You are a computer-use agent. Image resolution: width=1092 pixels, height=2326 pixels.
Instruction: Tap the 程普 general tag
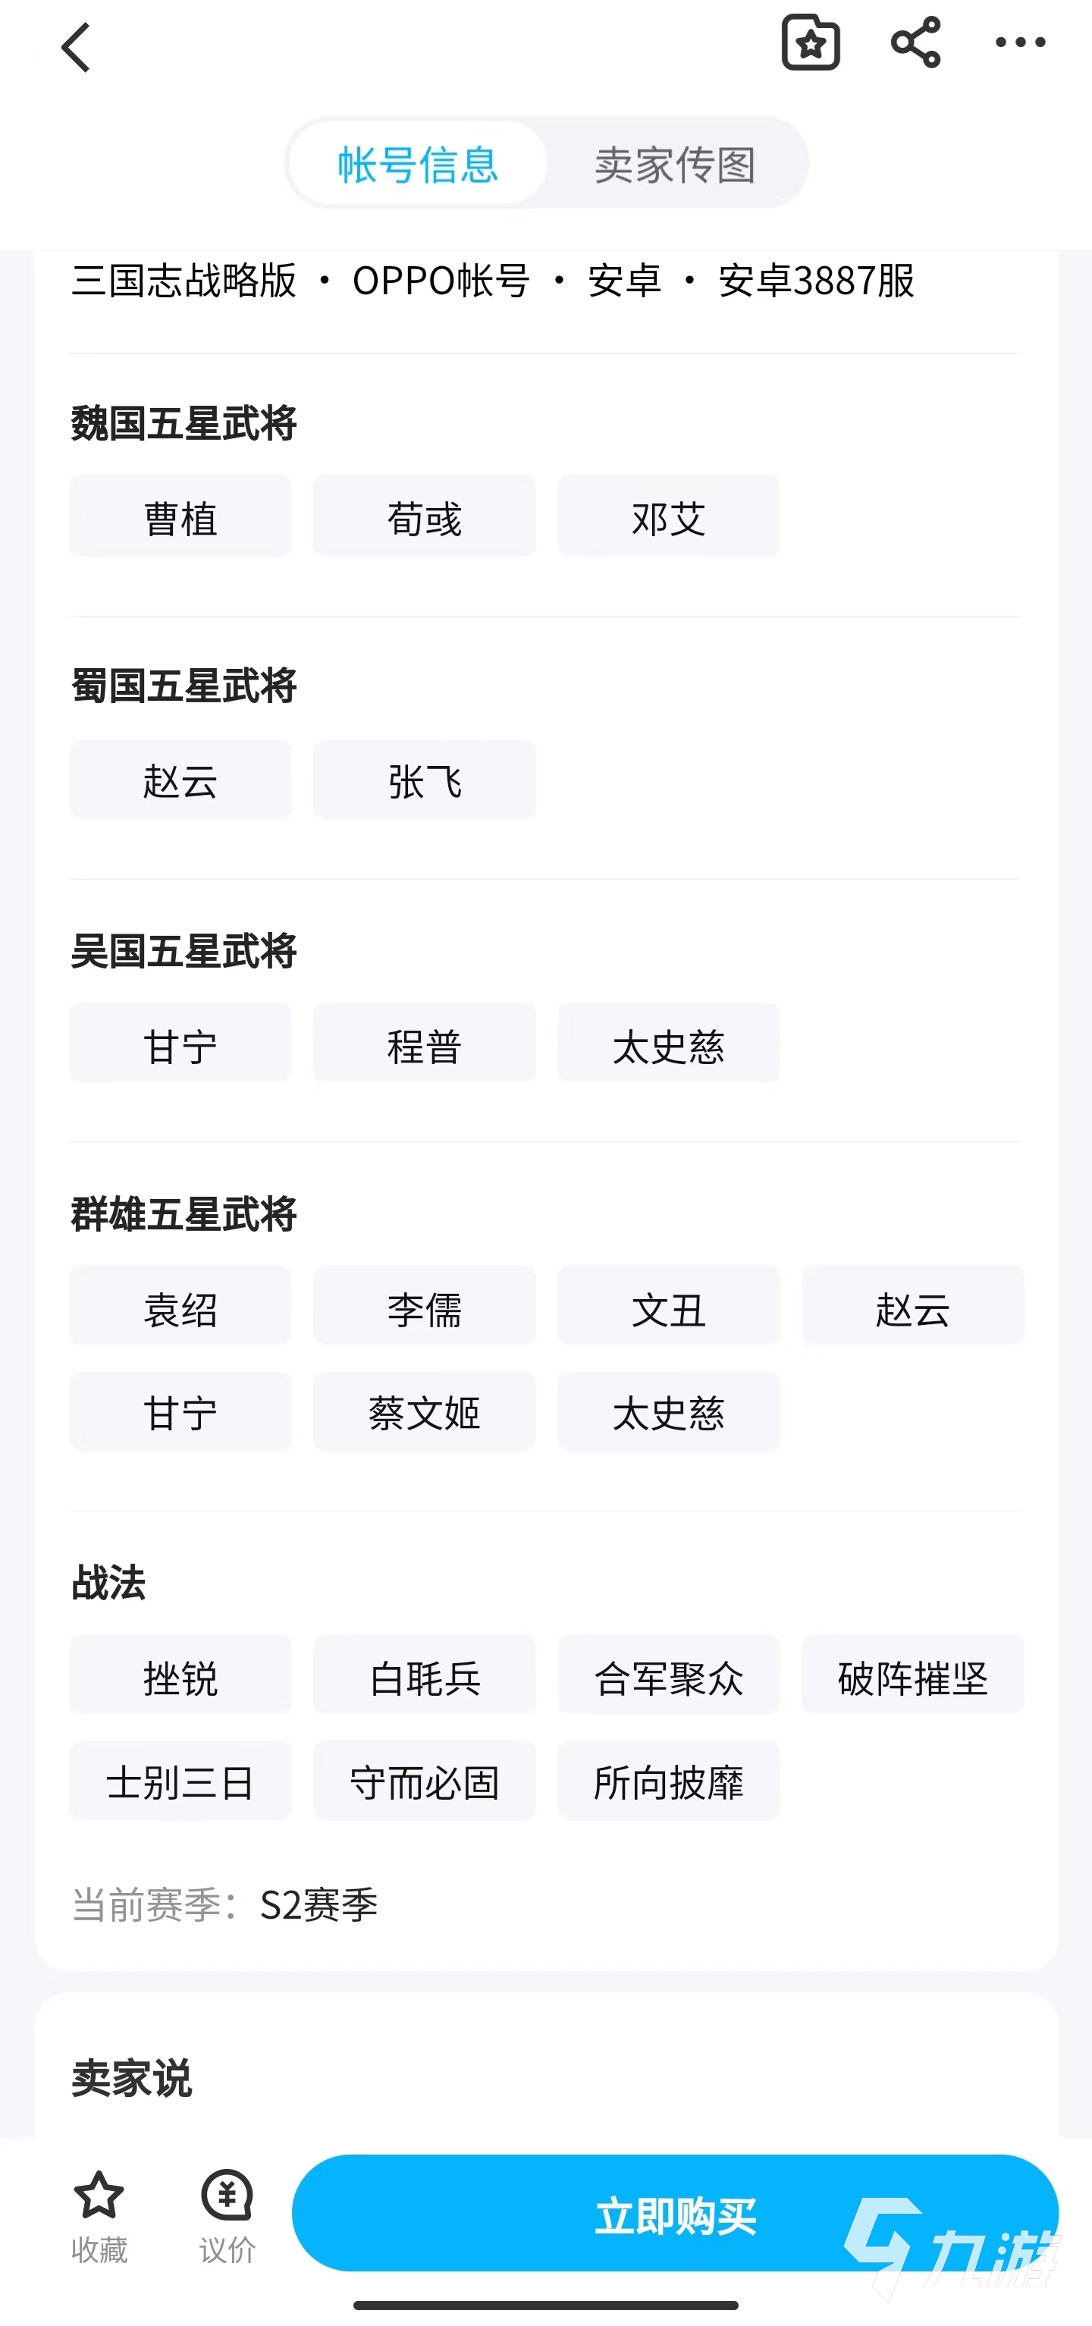pyautogui.click(x=425, y=1044)
